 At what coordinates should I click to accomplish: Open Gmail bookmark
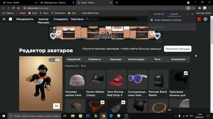tap(33, 13)
